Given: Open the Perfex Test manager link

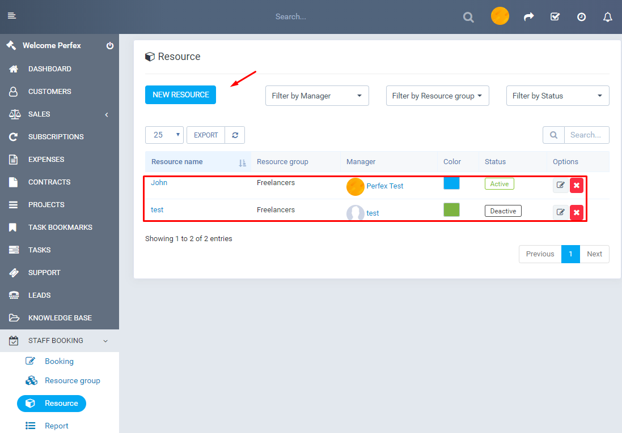Looking at the screenshot, I should tap(385, 186).
